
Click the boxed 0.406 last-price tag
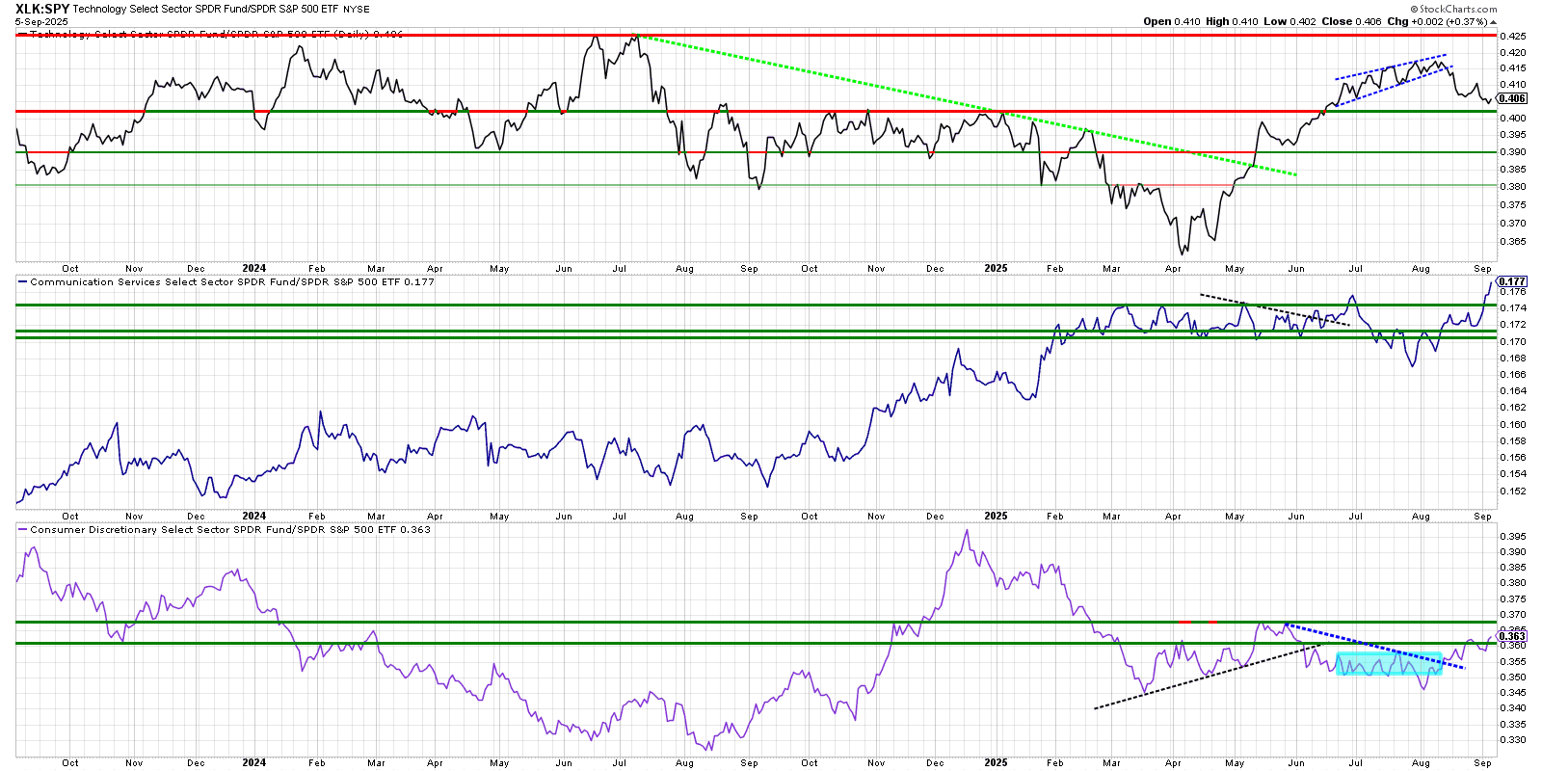click(1512, 98)
